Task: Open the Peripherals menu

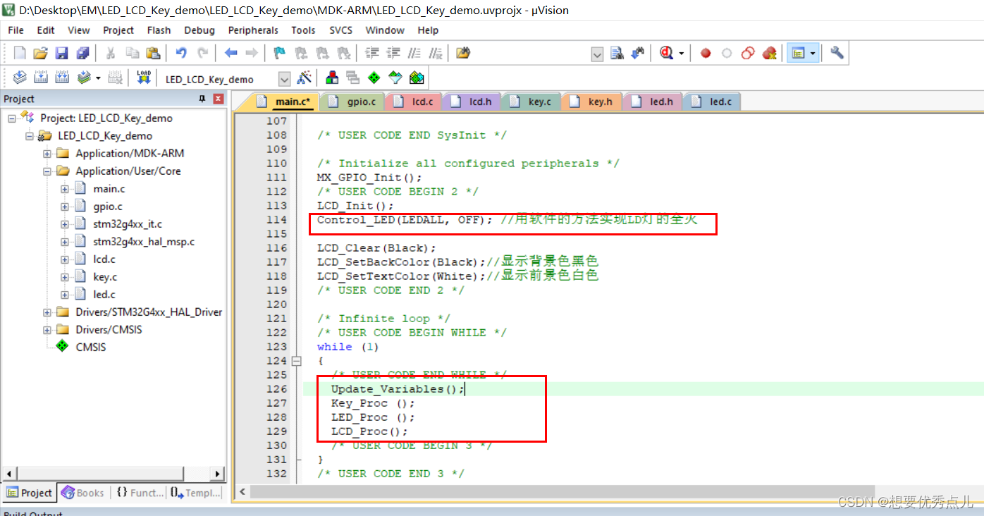Action: pyautogui.click(x=253, y=30)
